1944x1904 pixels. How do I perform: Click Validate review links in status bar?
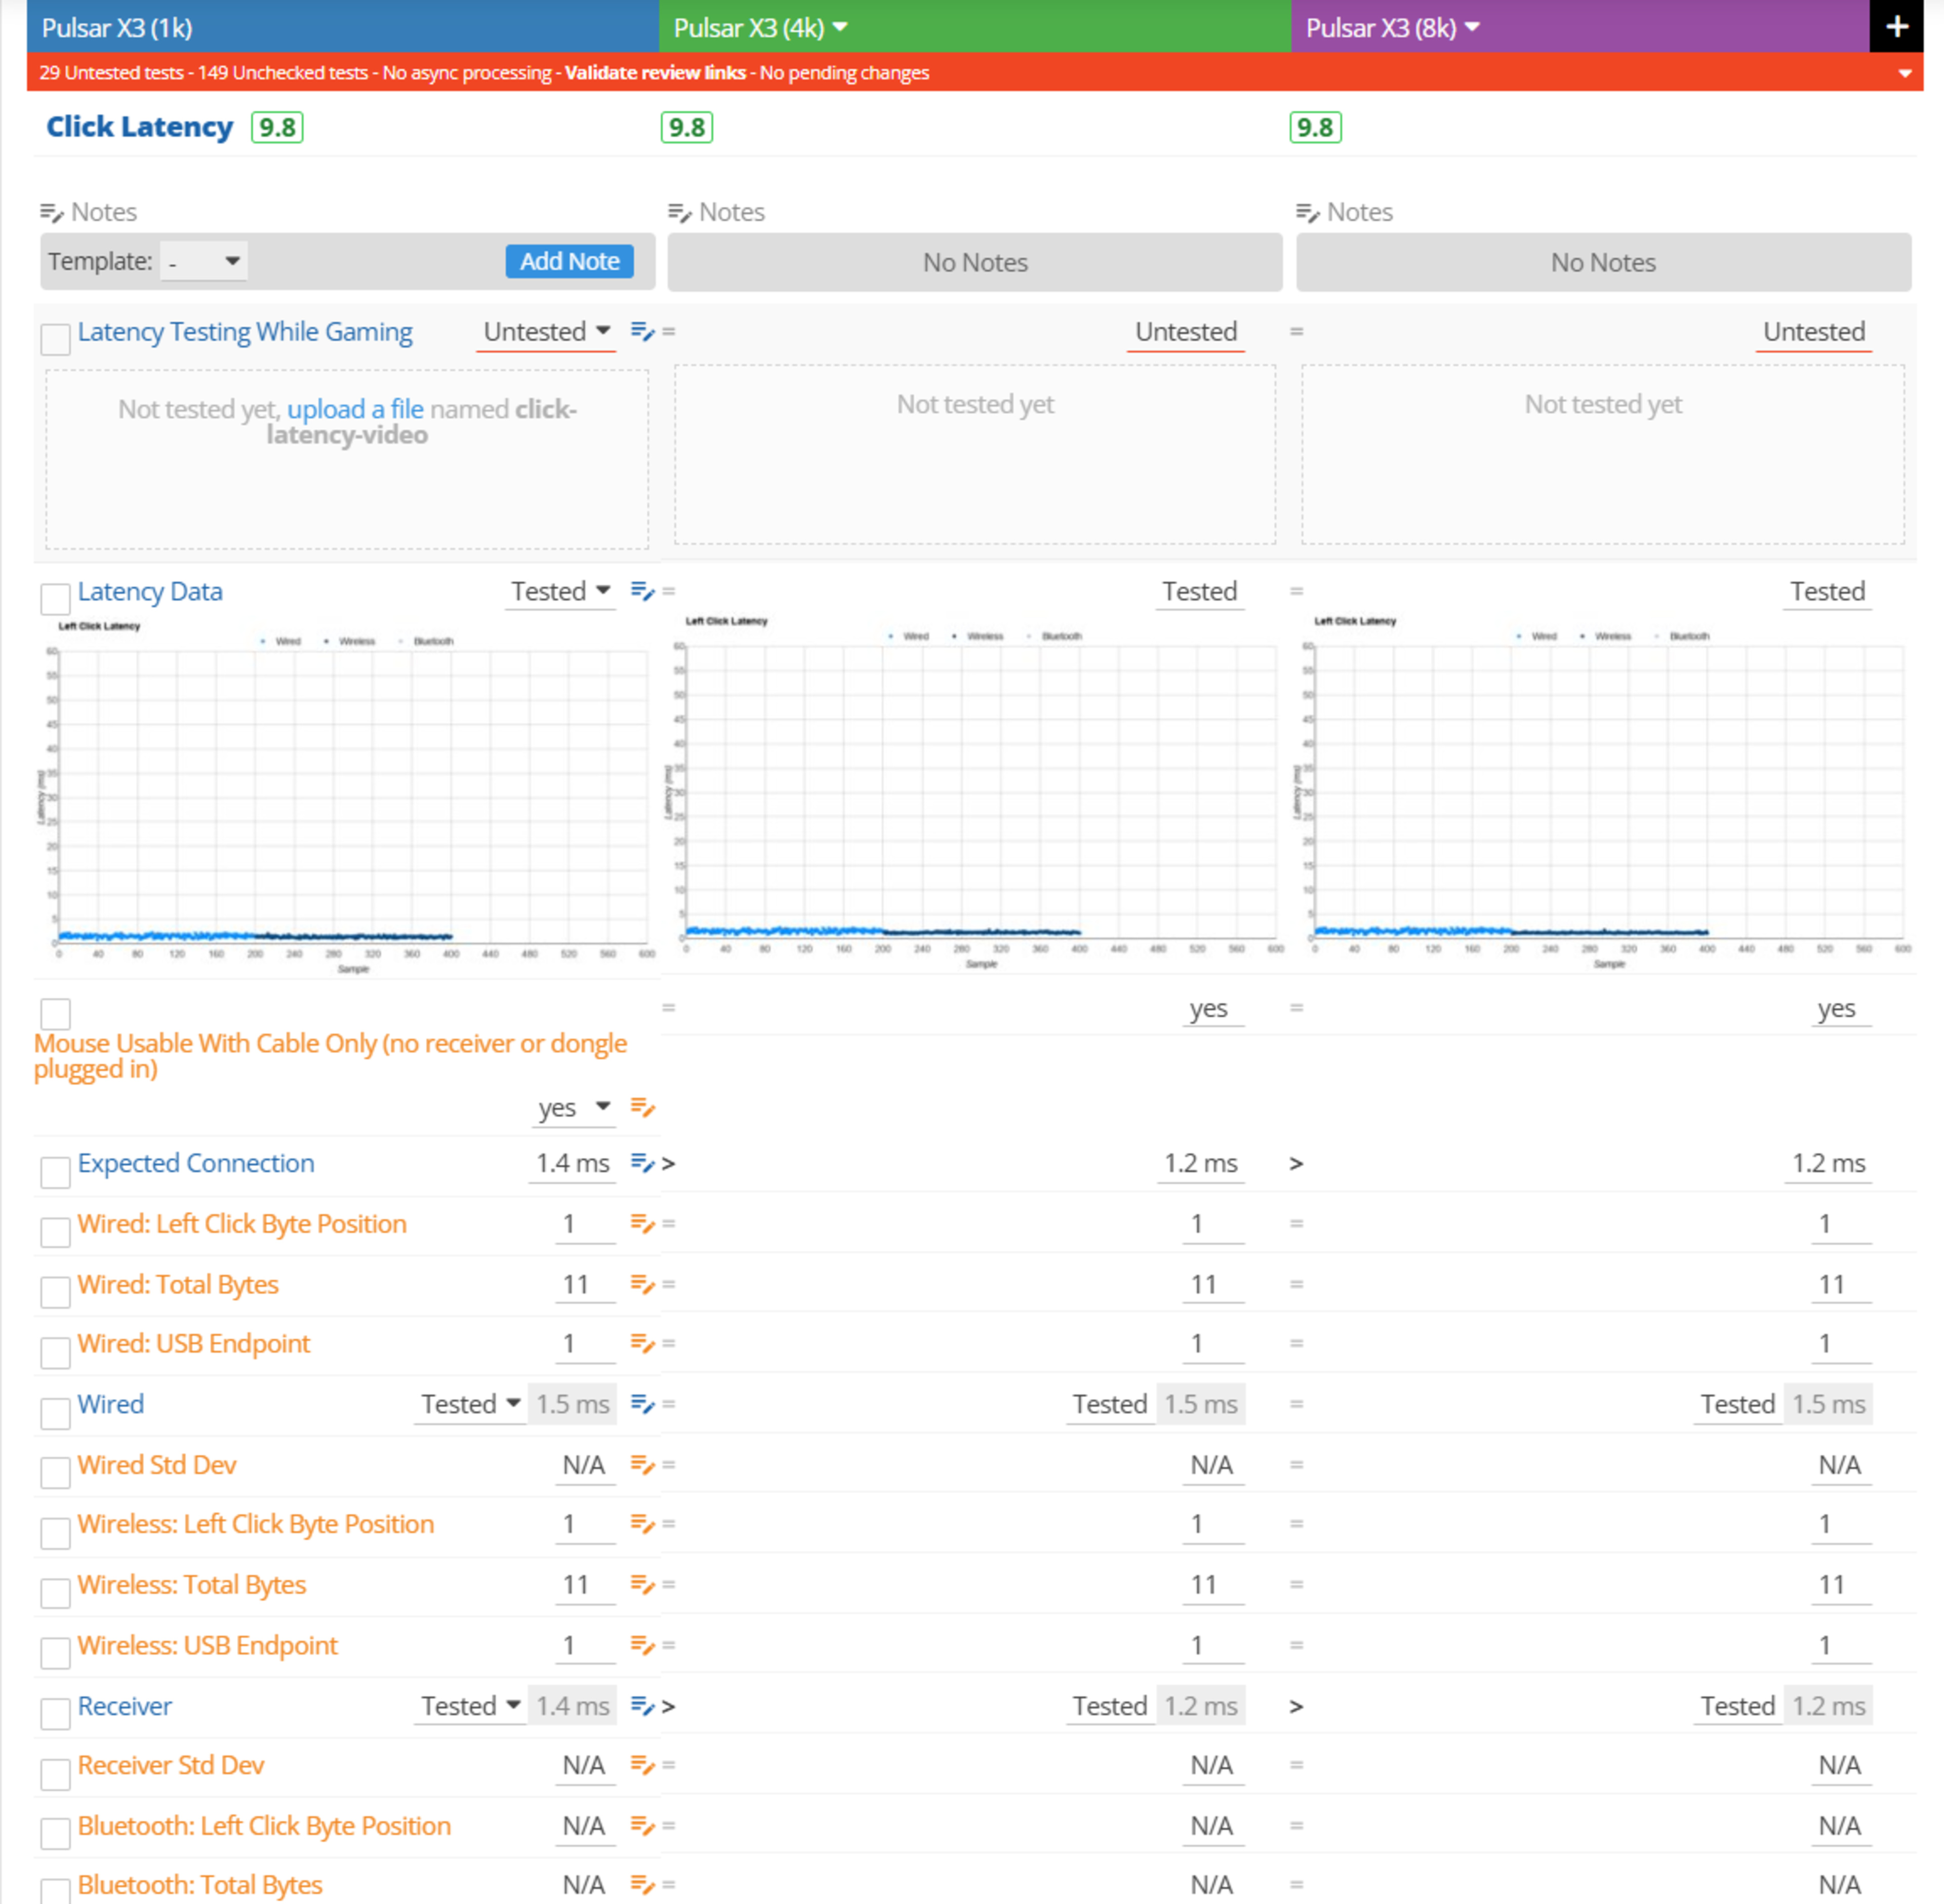coord(655,73)
